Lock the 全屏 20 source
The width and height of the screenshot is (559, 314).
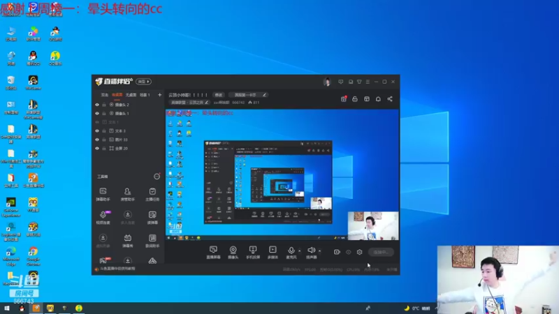[104, 149]
